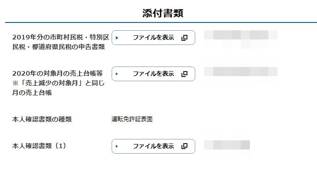Click the new-window icon on the 本人確認書類(1) button
Screen dimensions: 317x172
pos(184,146)
